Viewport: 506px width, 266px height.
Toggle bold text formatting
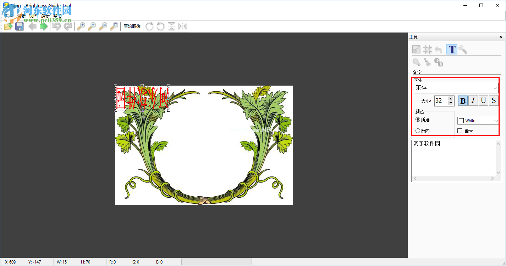[x=463, y=101]
